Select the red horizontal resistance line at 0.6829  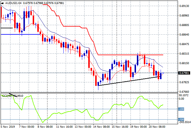131,55
